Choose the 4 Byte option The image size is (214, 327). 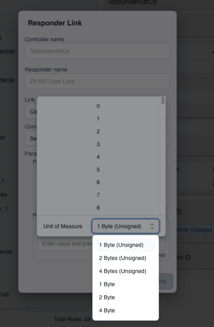click(x=126, y=310)
